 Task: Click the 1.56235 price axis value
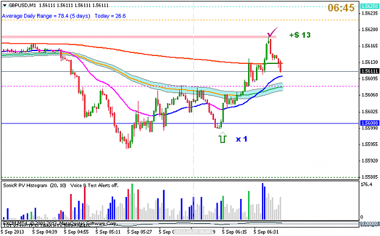[x=370, y=13]
